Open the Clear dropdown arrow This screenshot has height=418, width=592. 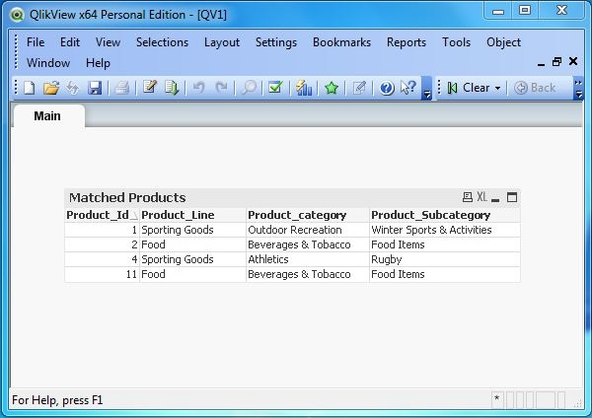click(x=497, y=89)
